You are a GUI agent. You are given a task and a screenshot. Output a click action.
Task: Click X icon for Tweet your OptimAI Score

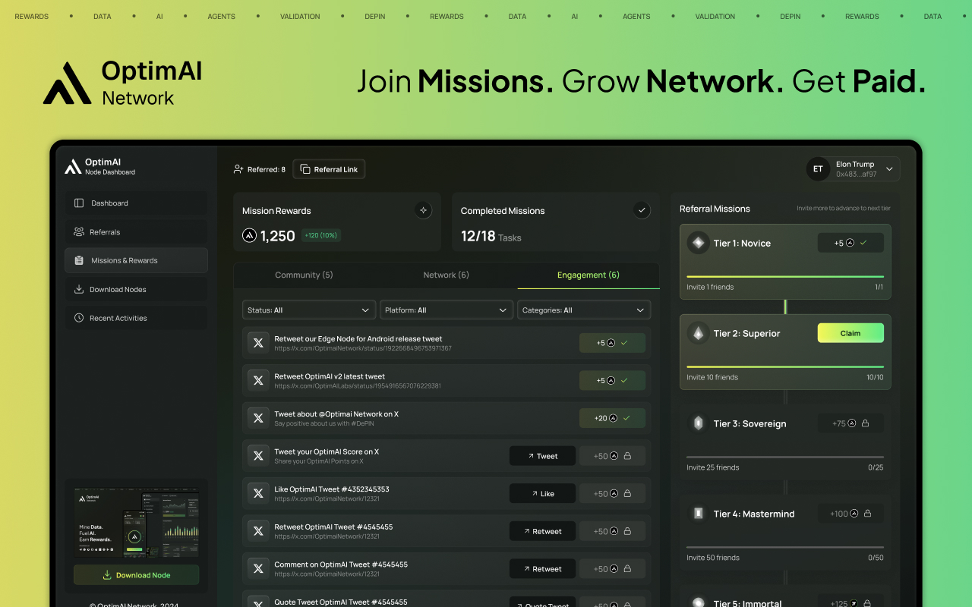(x=258, y=456)
